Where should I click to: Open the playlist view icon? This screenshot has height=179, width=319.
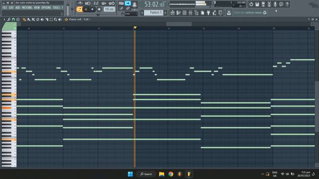click(x=172, y=13)
